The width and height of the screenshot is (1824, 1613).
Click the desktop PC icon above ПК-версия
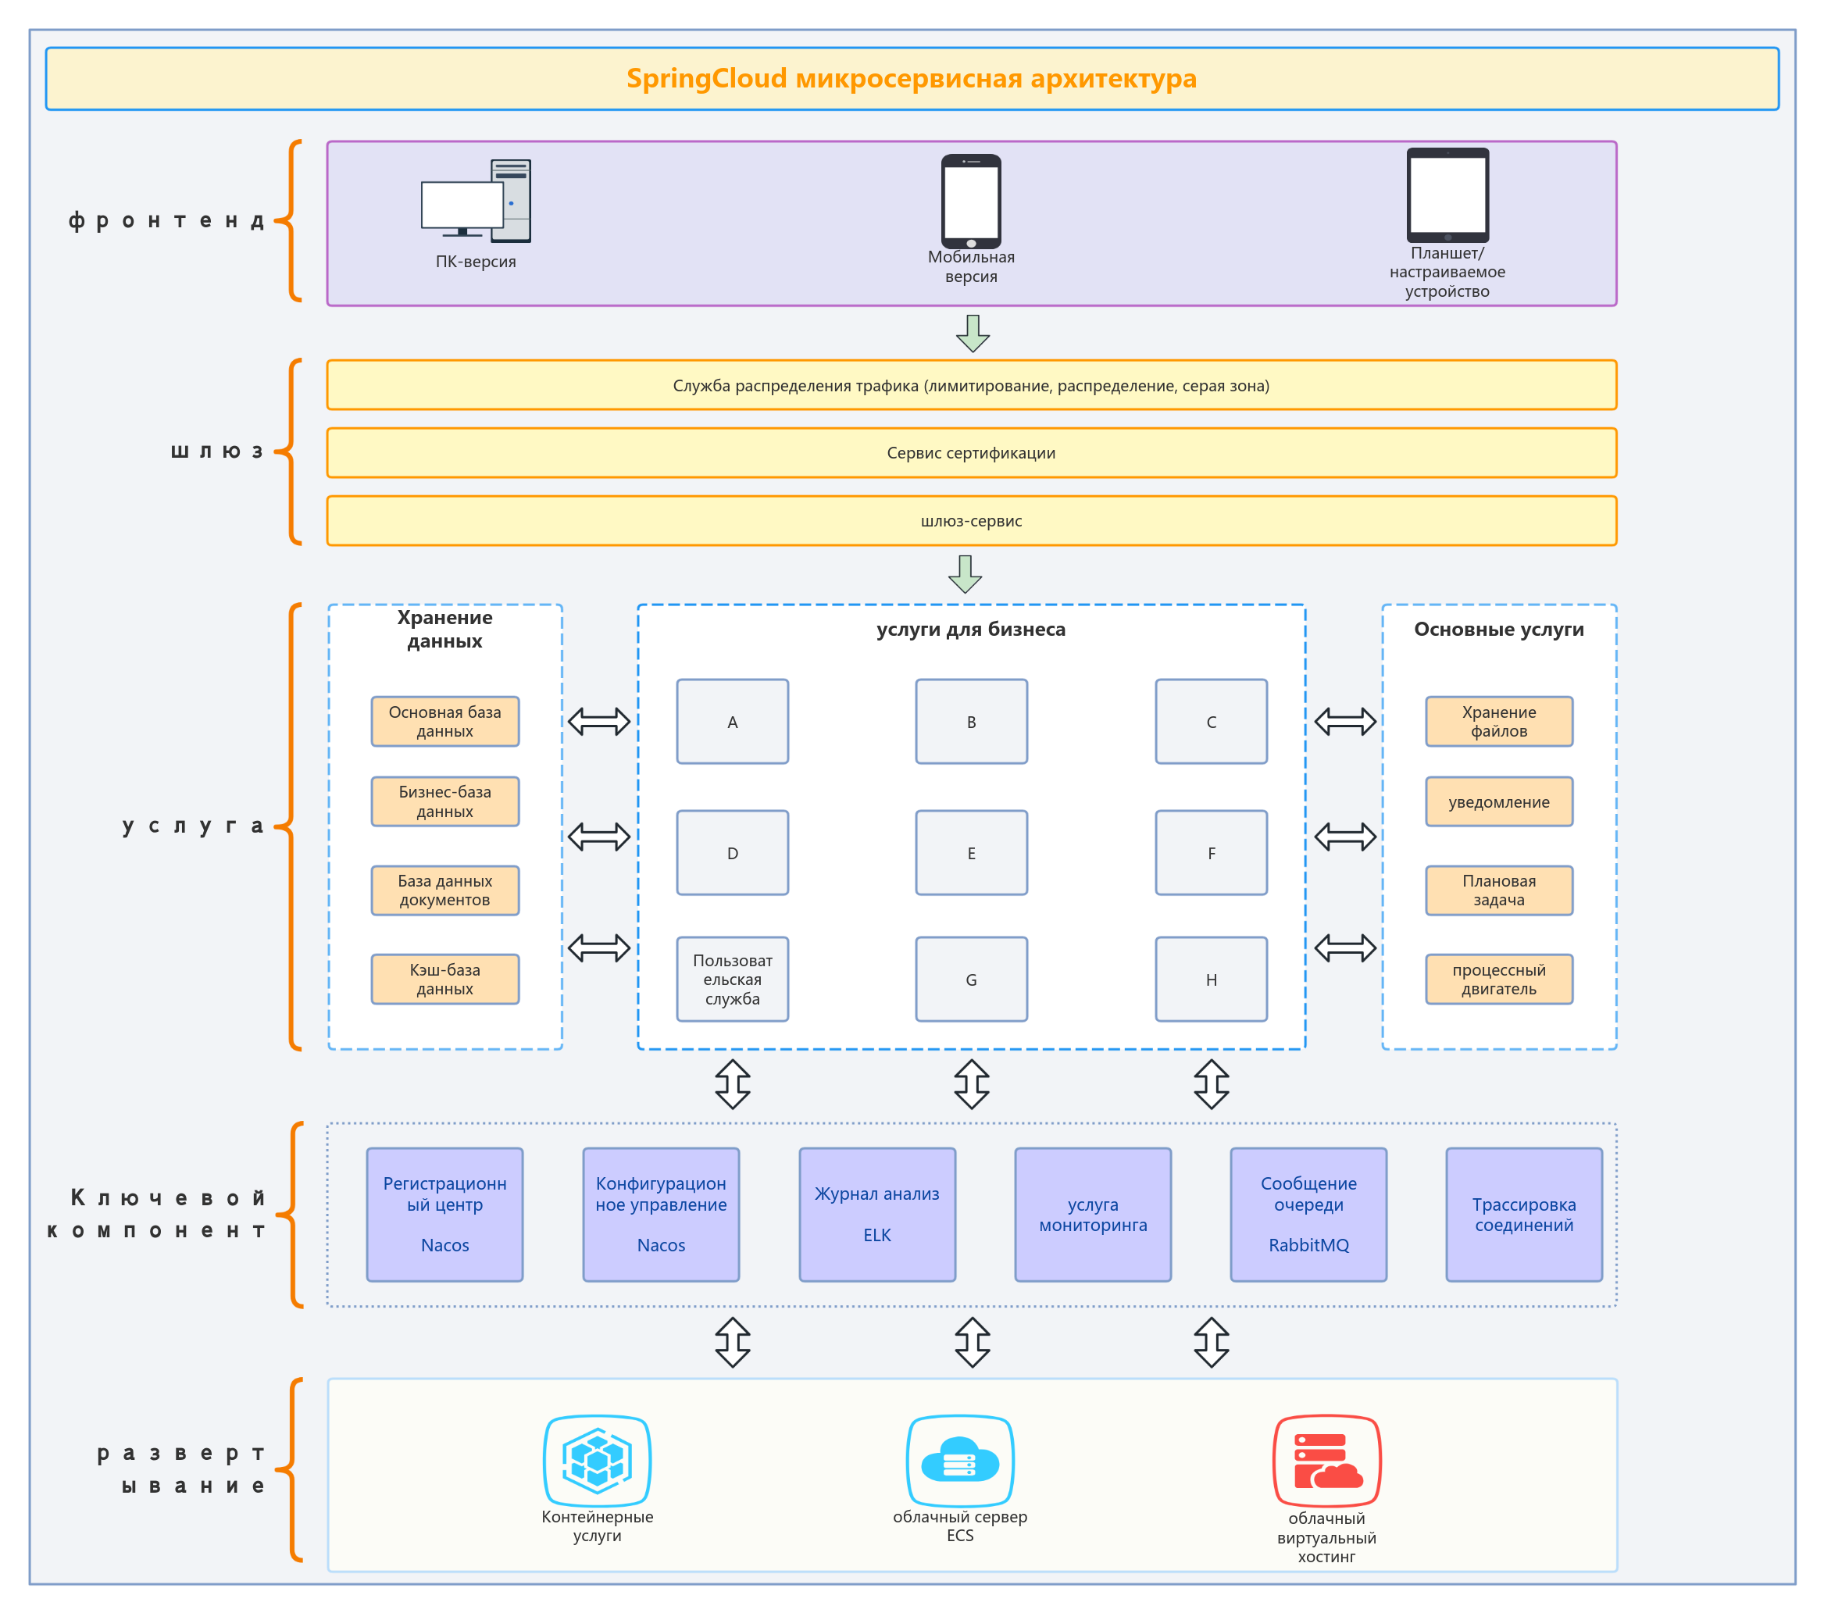tap(476, 201)
